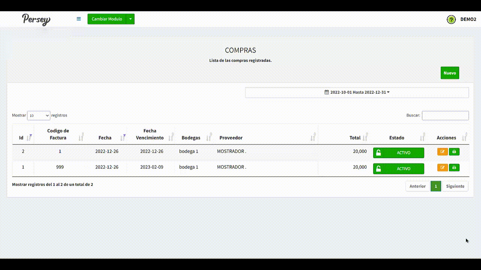
Task: Click the DEMO2 user menu
Action: tap(468, 19)
